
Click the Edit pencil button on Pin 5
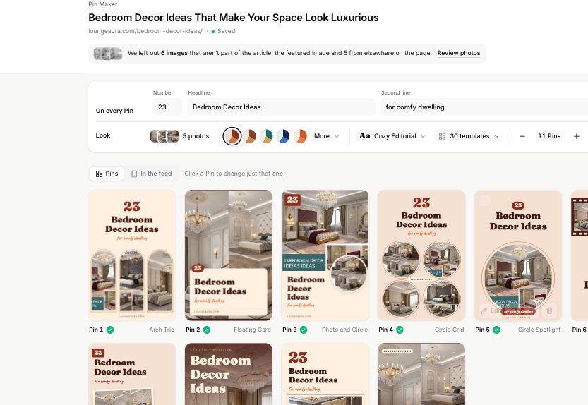(x=491, y=310)
